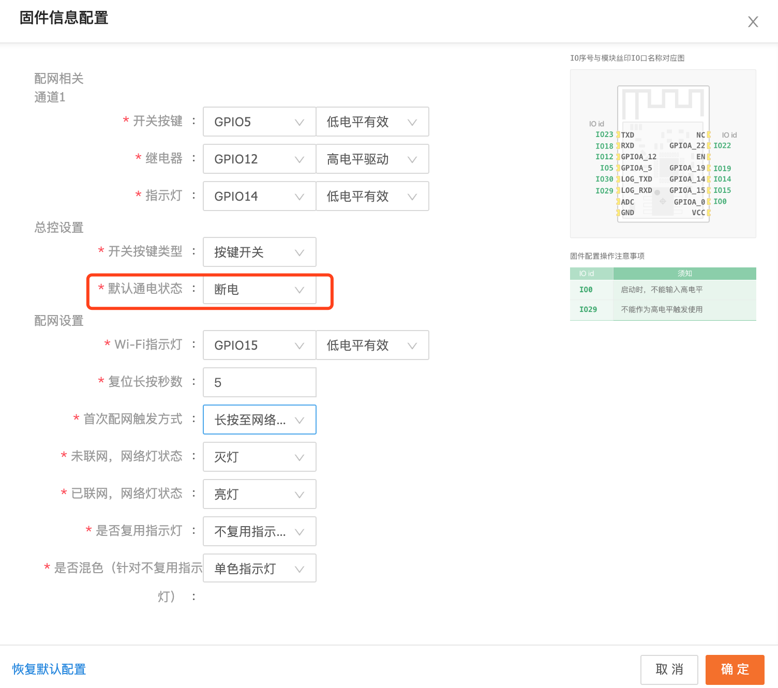
Task: Close the firmware configuration dialog
Action: coord(753,22)
